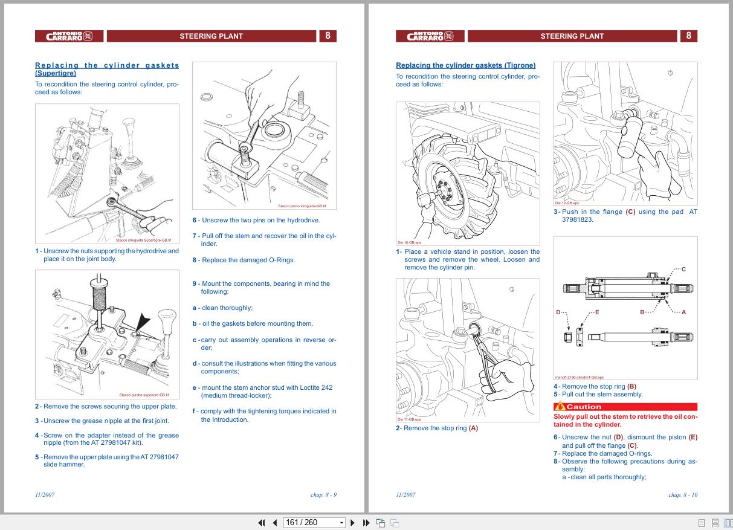This screenshot has height=530, width=733.
Task: Open the page number dropdown arrow
Action: pyautogui.click(x=341, y=523)
